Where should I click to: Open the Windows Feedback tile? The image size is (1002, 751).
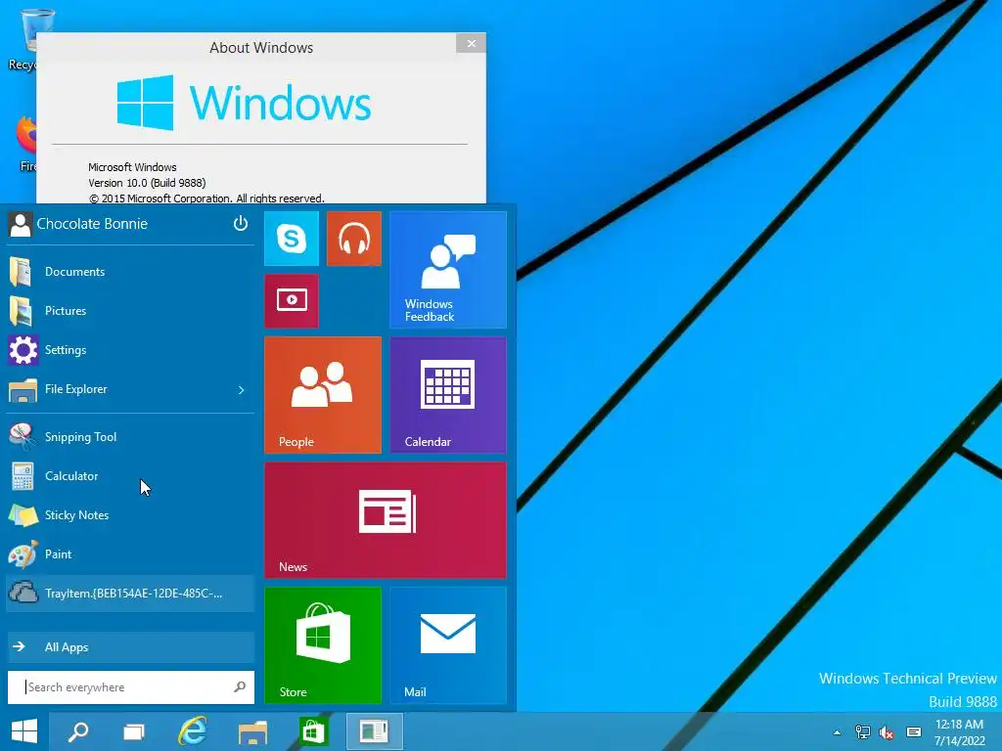coord(448,270)
